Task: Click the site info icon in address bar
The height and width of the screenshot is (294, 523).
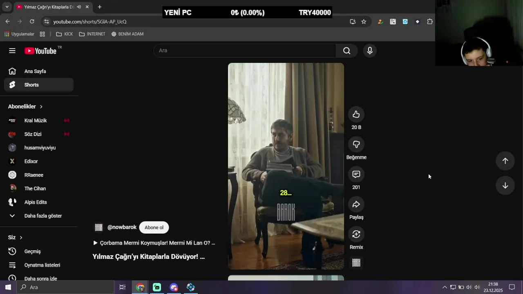Action: (47, 22)
